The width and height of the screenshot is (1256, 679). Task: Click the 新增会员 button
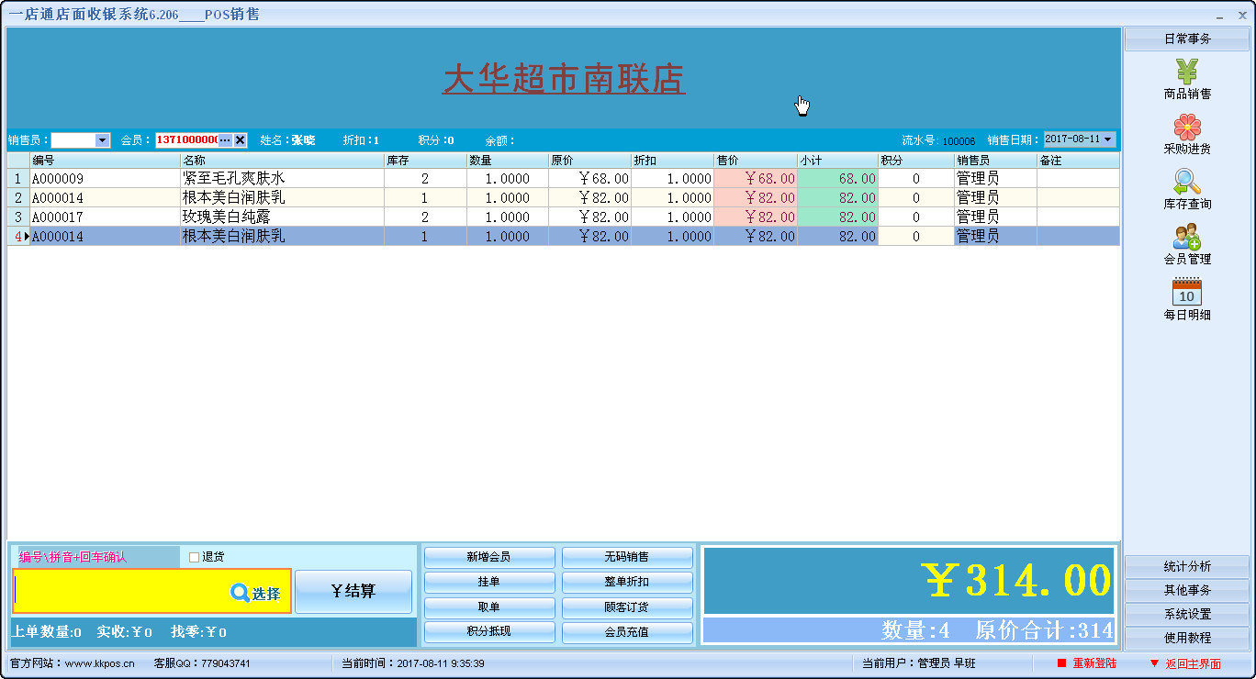[x=488, y=556]
